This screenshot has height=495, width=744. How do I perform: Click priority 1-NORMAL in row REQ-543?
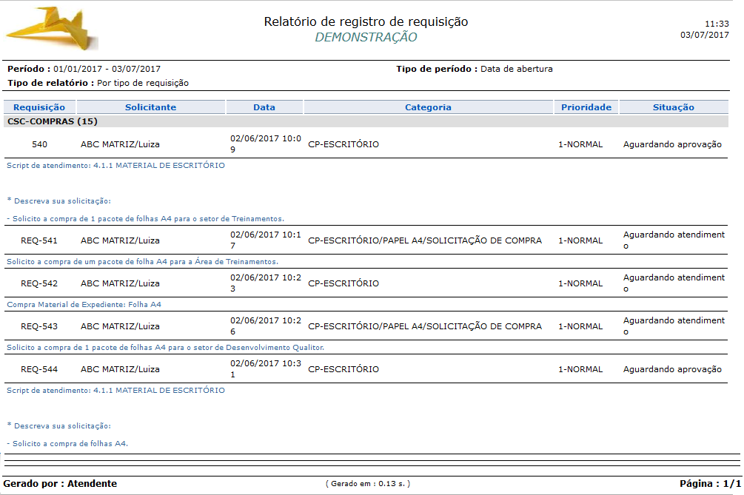tap(580, 326)
